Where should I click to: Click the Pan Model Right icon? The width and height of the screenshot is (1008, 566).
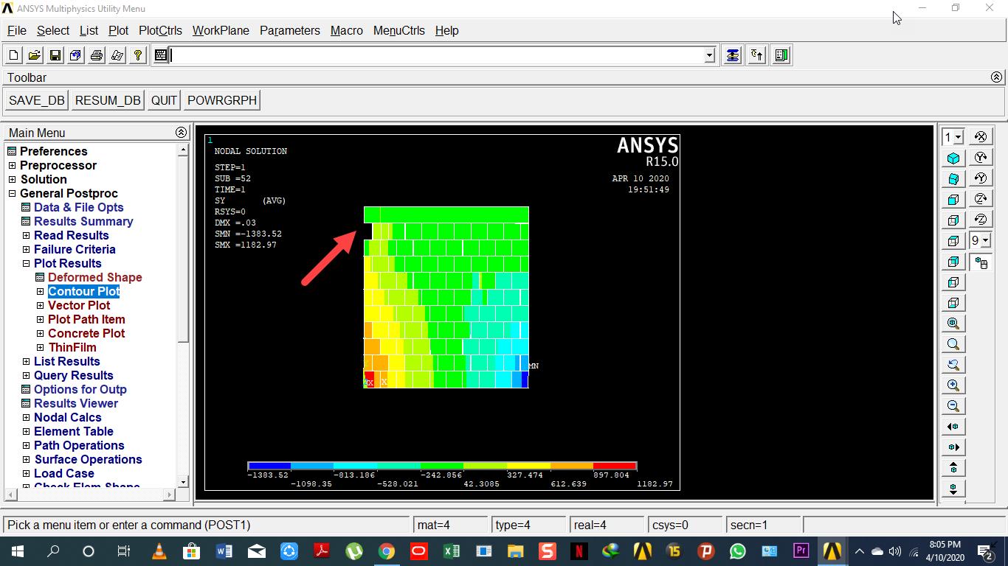(953, 447)
